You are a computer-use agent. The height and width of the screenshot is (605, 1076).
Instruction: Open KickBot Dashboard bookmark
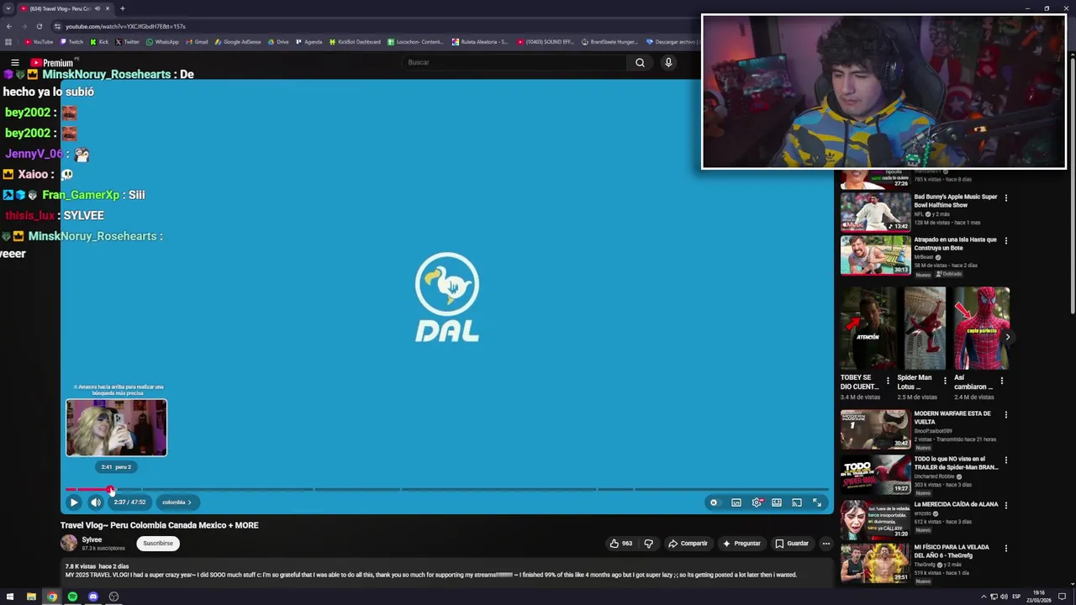[355, 42]
